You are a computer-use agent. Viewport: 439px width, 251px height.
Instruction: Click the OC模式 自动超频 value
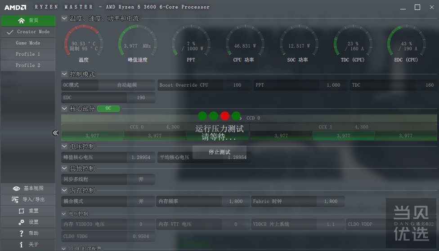coord(127,85)
